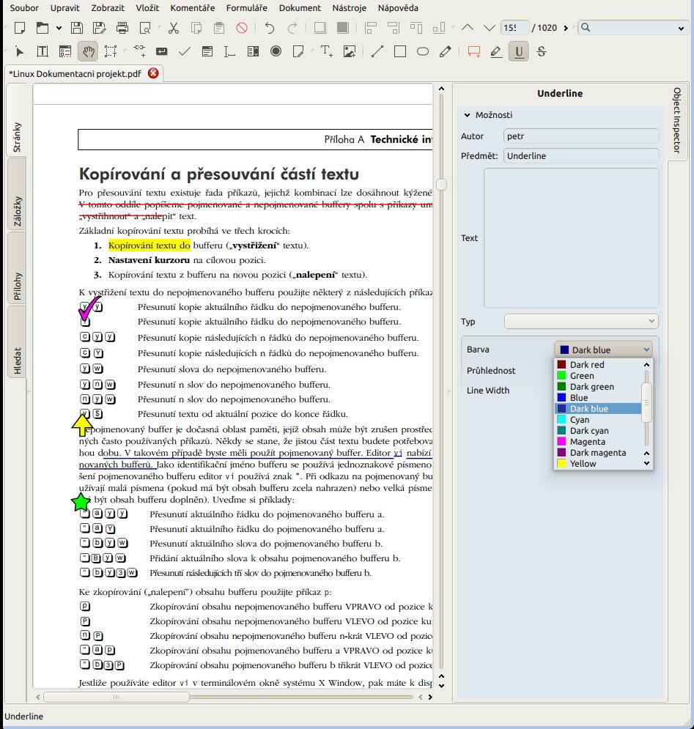Select the Hand tool
694x729 pixels.
tap(88, 51)
